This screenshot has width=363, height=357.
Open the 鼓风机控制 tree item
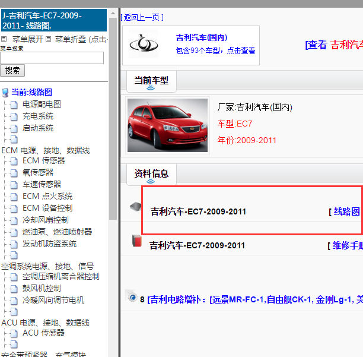click(x=42, y=288)
